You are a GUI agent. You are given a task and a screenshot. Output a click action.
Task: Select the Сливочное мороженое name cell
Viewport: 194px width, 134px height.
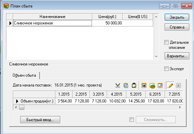(x=52, y=23)
